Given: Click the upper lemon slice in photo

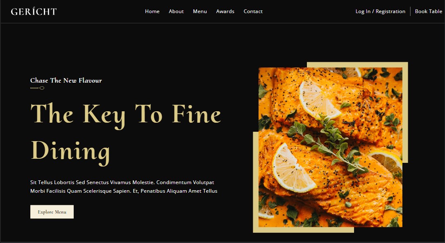Looking at the screenshot, I should click(x=318, y=101).
